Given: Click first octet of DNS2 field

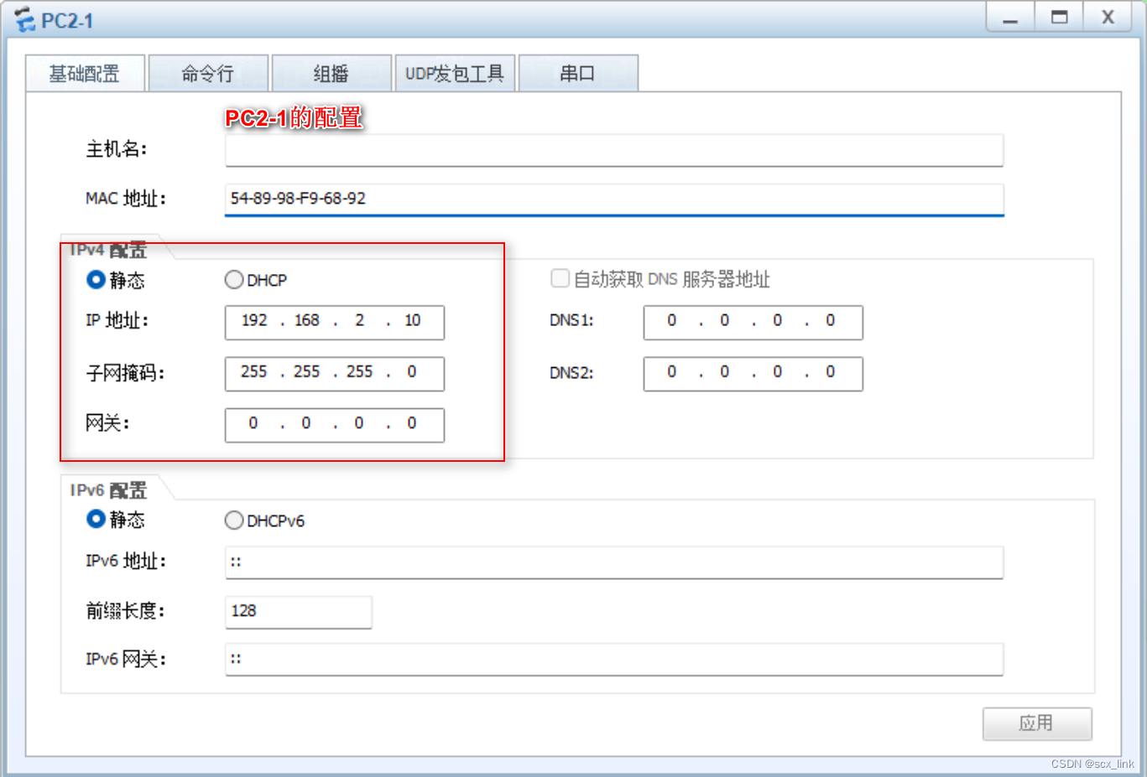Looking at the screenshot, I should [672, 372].
